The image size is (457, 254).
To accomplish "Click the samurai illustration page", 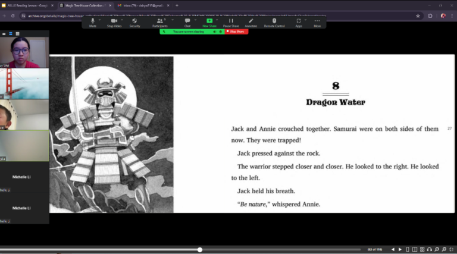I will [111, 134].
